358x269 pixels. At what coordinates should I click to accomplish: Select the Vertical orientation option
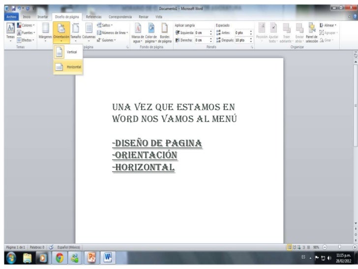68,52
